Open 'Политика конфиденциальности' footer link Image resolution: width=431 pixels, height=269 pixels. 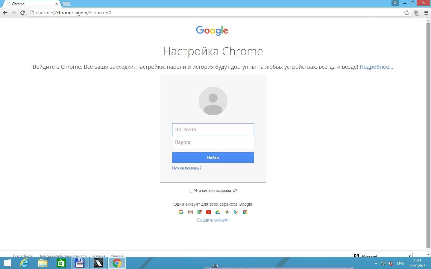(63, 256)
